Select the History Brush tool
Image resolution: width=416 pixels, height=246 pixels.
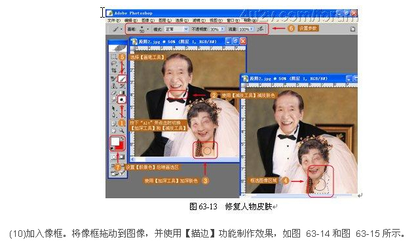(122, 86)
